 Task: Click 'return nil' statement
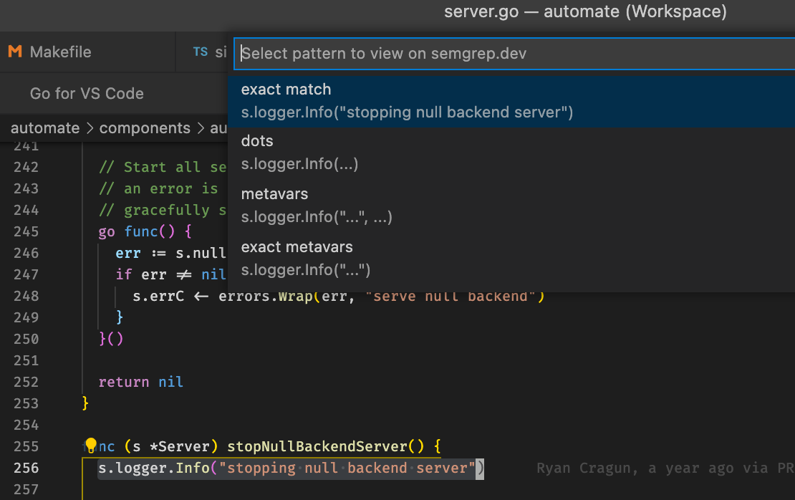(140, 382)
